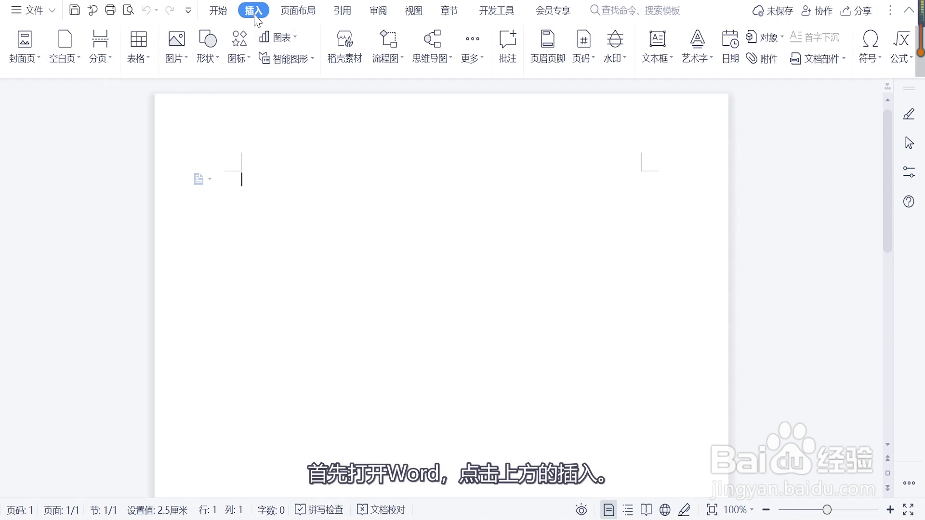Add a Watermark (水印)

click(x=615, y=47)
